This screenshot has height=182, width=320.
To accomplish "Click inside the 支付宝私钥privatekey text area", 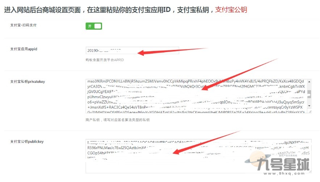I will 198,96.
